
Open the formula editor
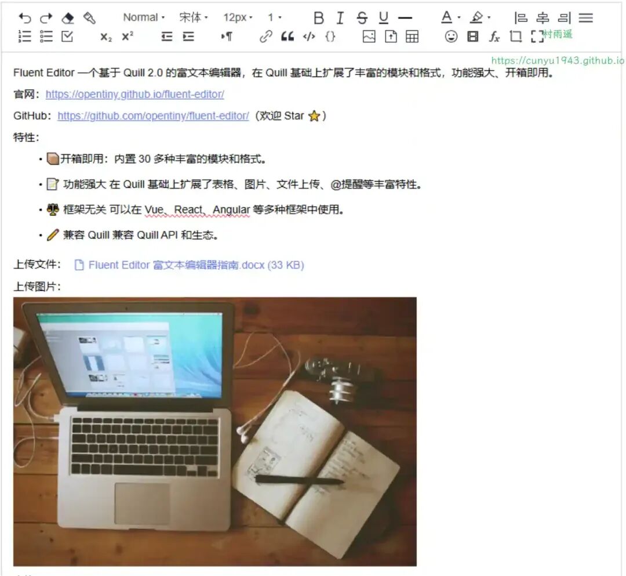tap(493, 37)
